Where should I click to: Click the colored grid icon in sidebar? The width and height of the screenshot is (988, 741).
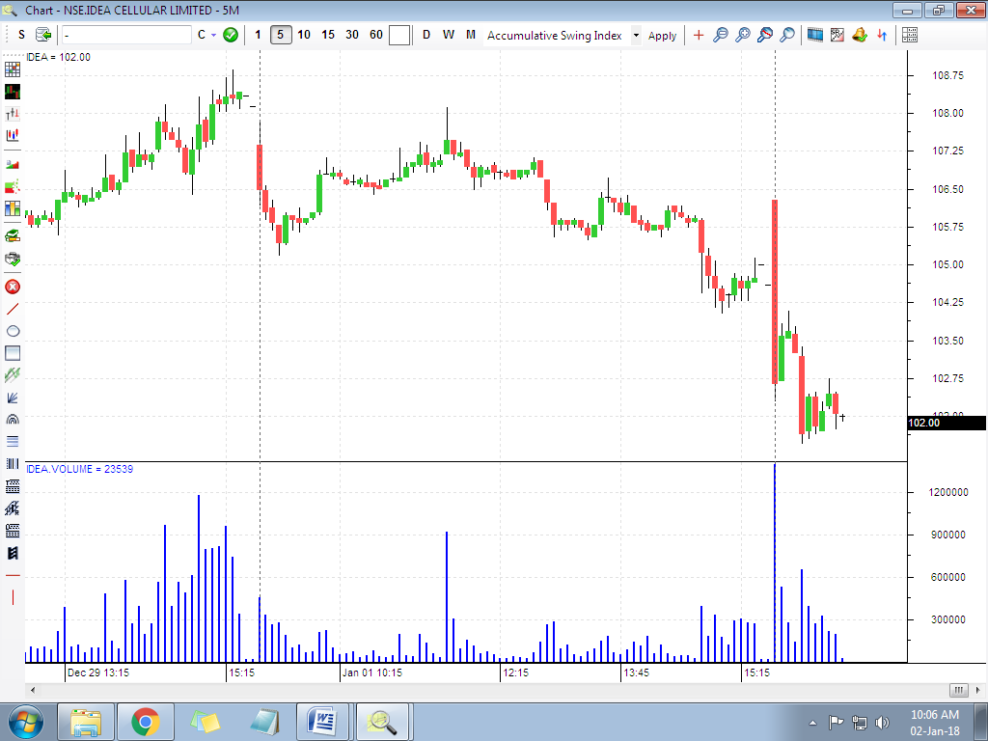pyautogui.click(x=12, y=69)
